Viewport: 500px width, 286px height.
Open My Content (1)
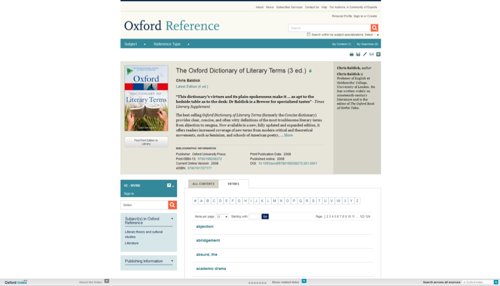342,44
